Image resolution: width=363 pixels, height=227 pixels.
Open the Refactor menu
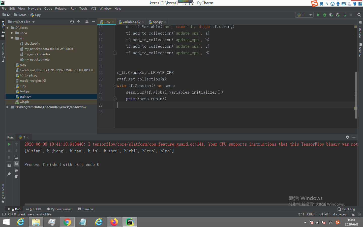click(x=61, y=8)
